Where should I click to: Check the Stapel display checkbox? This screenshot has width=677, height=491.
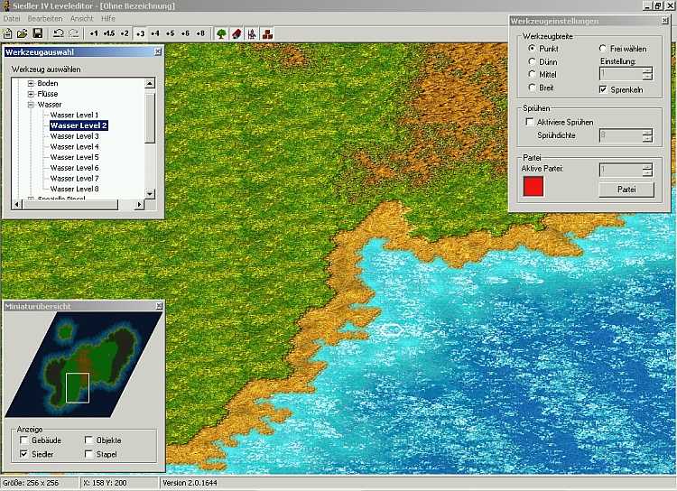[x=88, y=454]
